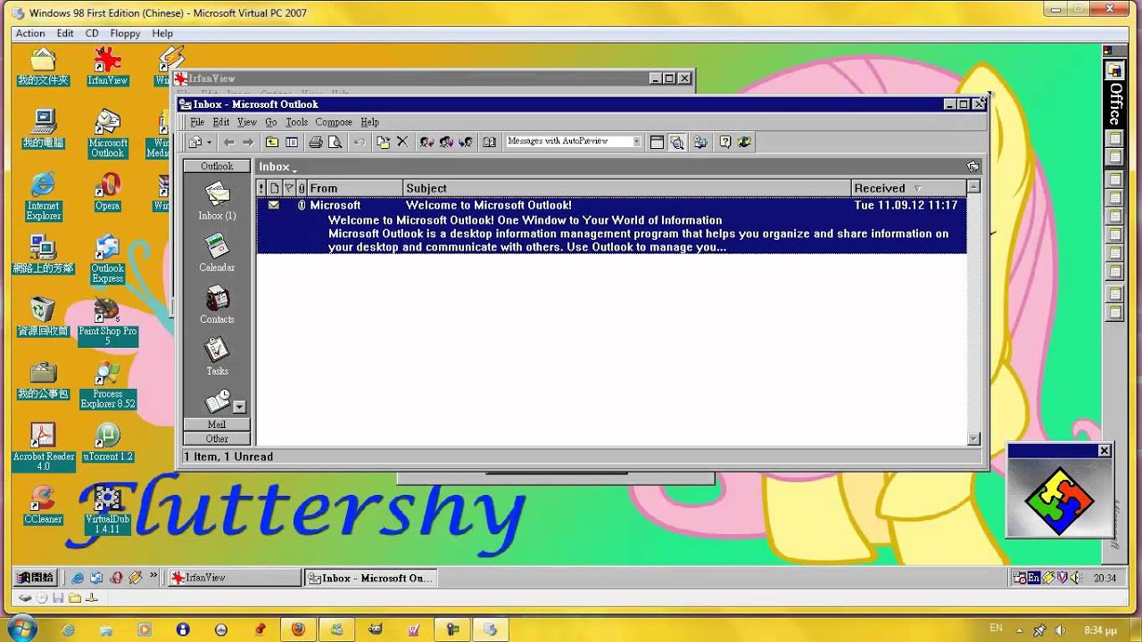The width and height of the screenshot is (1142, 642).
Task: Click the Group By Box toolbar icon
Action: 657,142
